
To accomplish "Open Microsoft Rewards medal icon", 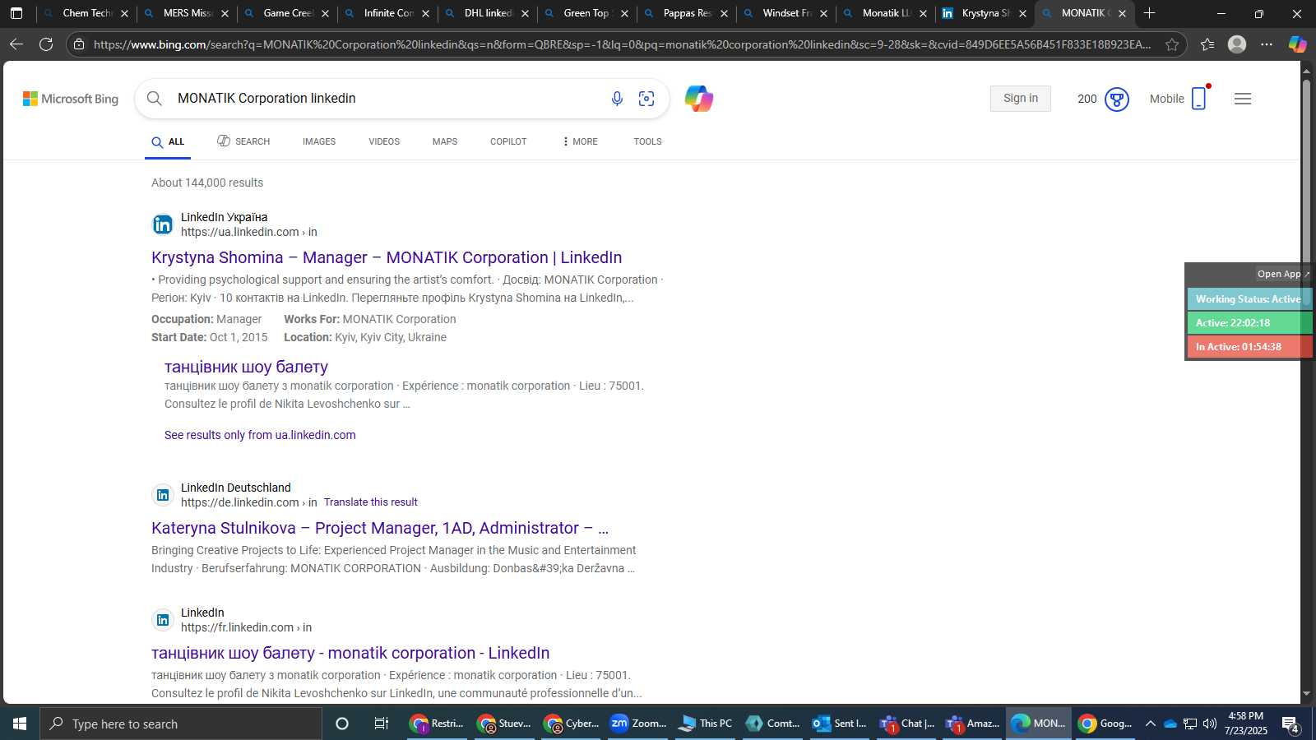I will tap(1116, 99).
